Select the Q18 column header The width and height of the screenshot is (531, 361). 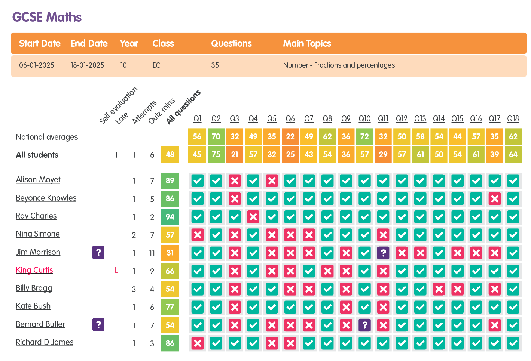[513, 119]
